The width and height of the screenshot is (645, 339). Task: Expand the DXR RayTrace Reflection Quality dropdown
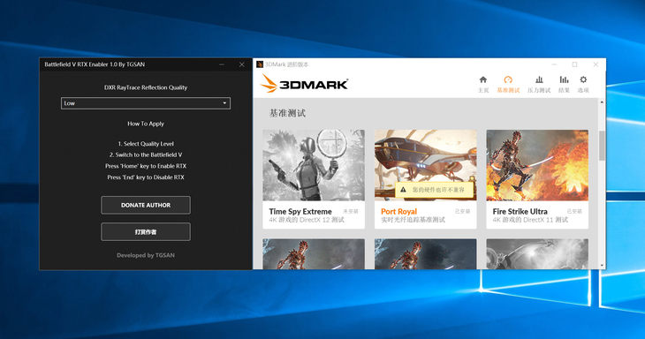coord(146,103)
